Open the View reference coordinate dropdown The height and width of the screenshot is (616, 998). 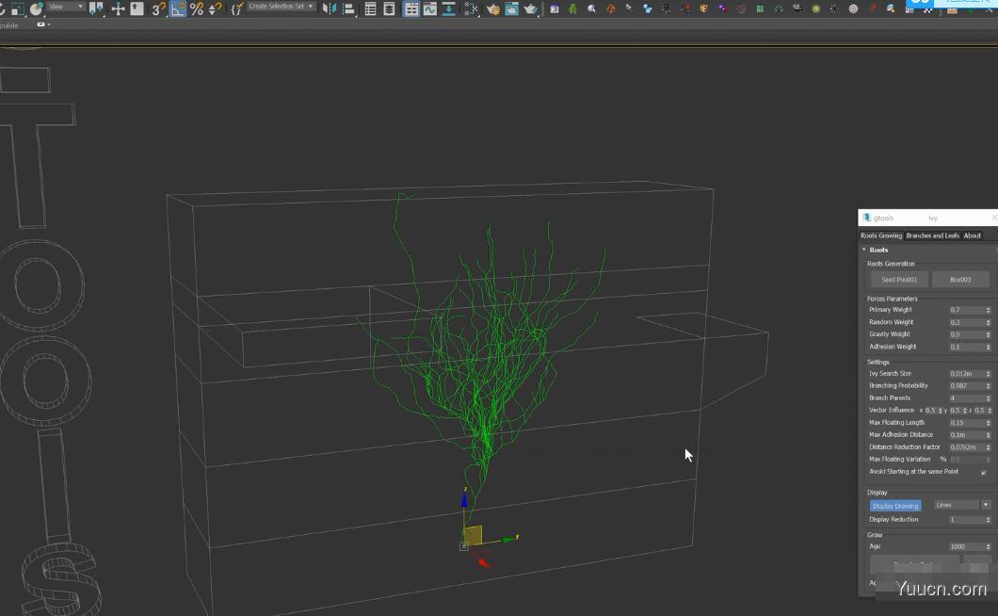point(66,7)
